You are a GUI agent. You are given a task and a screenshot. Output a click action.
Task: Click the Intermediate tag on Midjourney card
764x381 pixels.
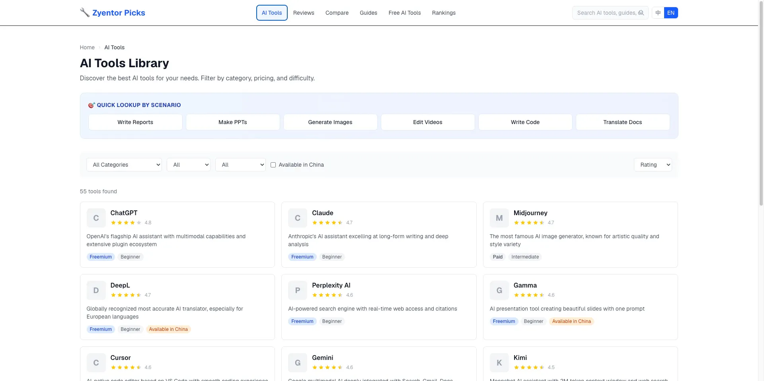coord(525,257)
